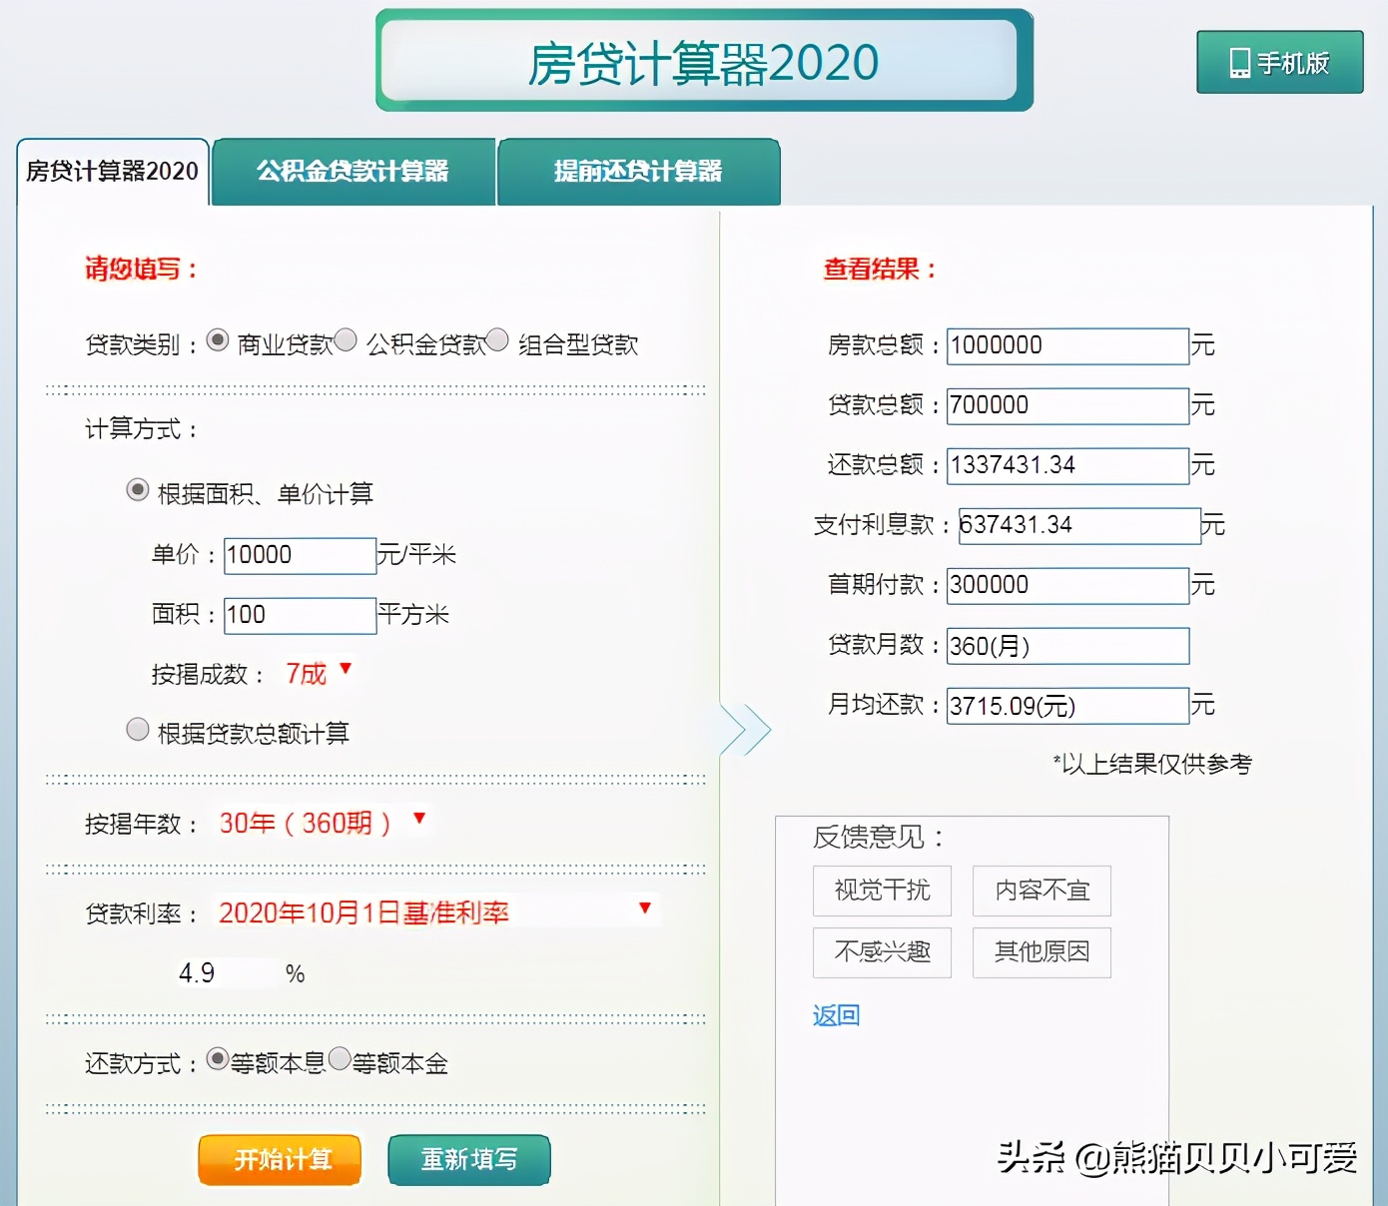Click the 房款总额 result field 1000000
The width and height of the screenshot is (1388, 1206).
(x=1067, y=345)
